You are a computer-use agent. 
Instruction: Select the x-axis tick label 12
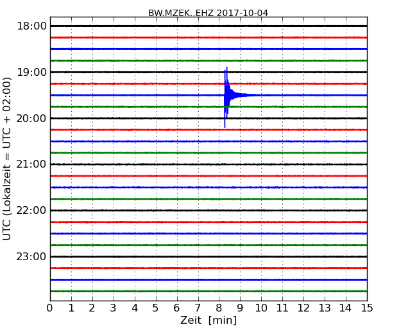pos(303,308)
